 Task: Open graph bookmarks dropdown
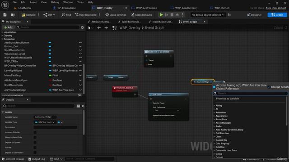tap(90, 28)
